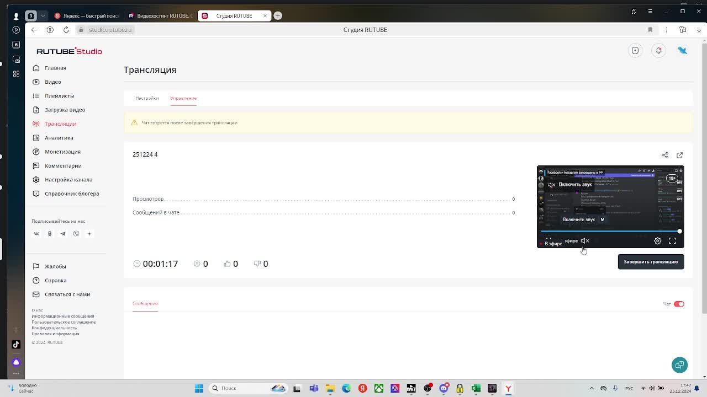The width and height of the screenshot is (707, 397).
Task: Click the viewers count icon
Action: [197, 264]
